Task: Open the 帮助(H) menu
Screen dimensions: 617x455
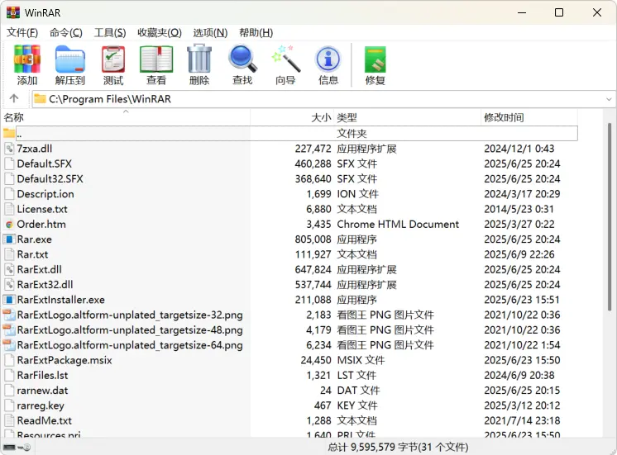Action: [x=256, y=32]
